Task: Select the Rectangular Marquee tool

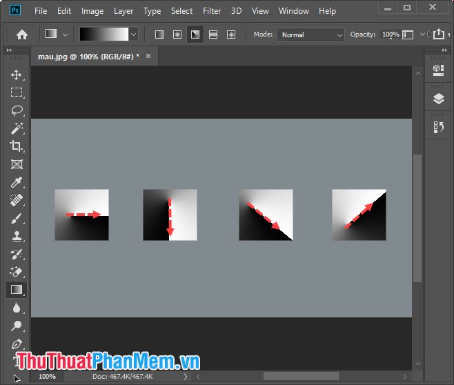Action: (x=17, y=92)
